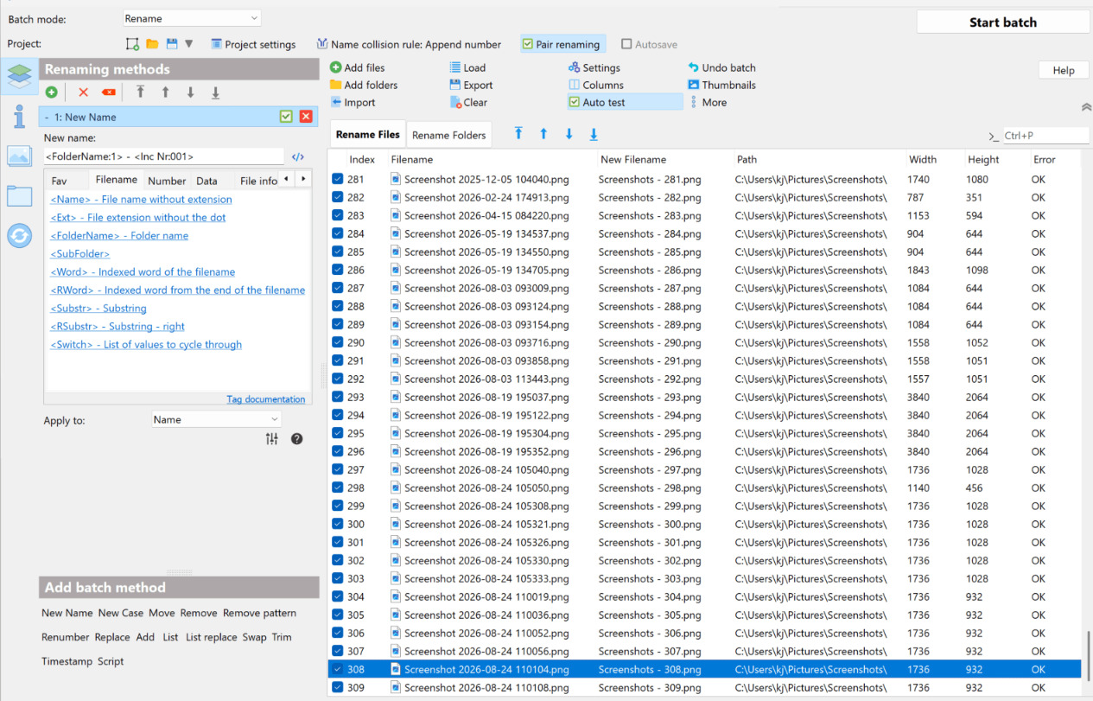Open a project with the orange folder icon
This screenshot has height=701, width=1093.
pos(152,44)
